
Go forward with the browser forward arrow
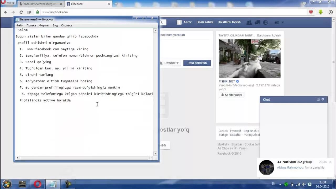[x=13, y=12]
